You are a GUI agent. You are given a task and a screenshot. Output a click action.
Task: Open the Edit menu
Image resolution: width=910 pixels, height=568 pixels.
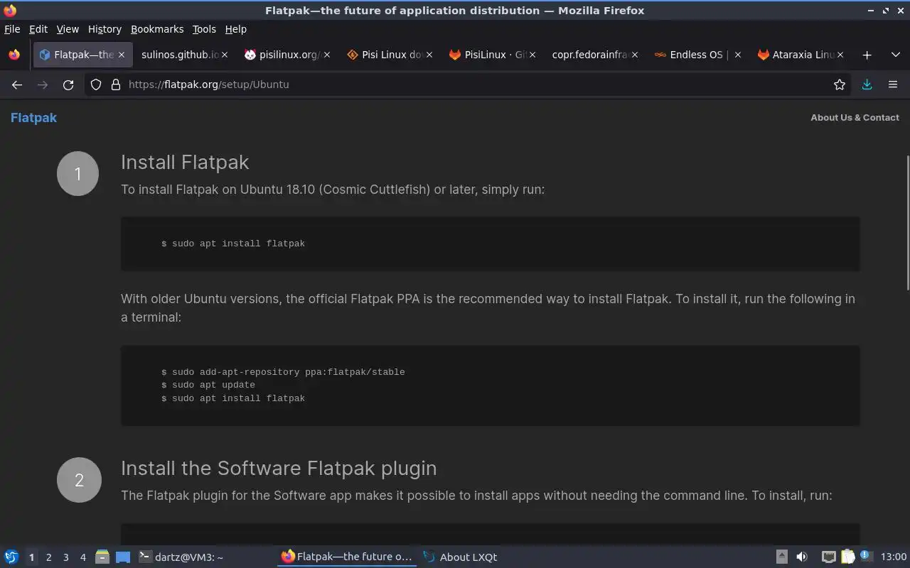tap(38, 29)
